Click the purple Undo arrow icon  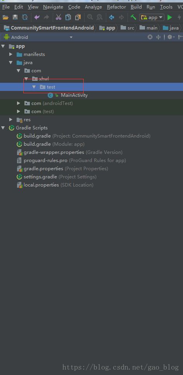[x=37, y=17]
